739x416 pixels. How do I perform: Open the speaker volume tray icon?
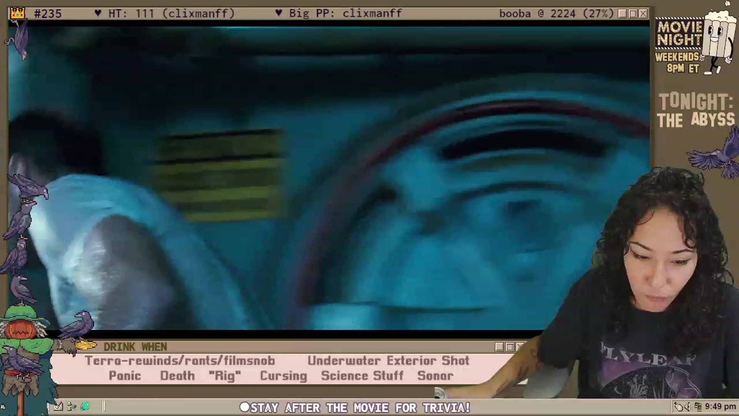[x=689, y=407]
